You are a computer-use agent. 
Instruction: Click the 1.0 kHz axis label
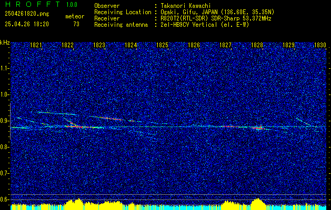tap(4, 94)
